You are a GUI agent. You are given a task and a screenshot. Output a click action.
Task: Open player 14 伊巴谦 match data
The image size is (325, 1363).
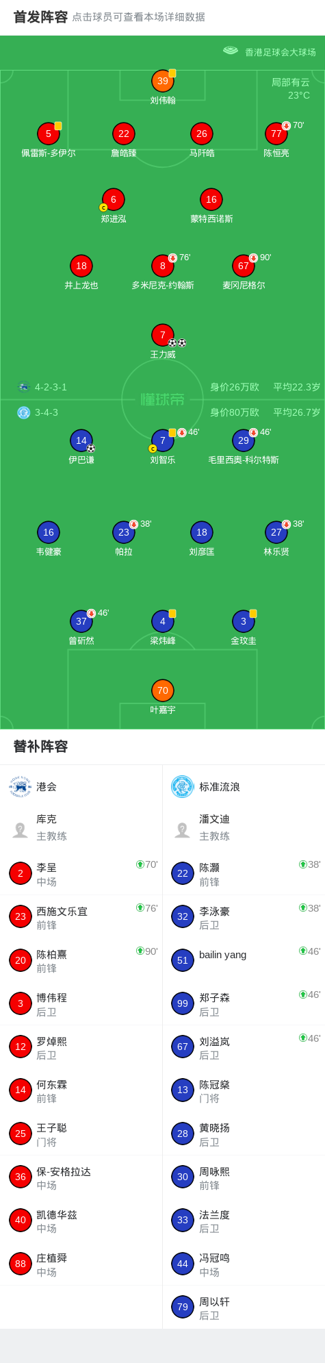point(81,440)
